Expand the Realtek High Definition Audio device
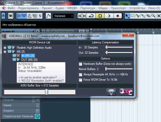The height and width of the screenshot is (122, 161). point(5,48)
